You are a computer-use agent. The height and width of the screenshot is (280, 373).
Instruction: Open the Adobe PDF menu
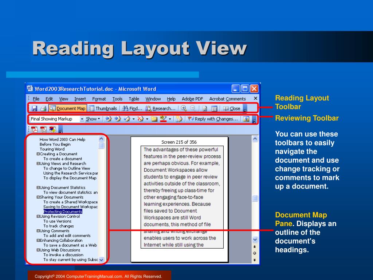click(192, 99)
